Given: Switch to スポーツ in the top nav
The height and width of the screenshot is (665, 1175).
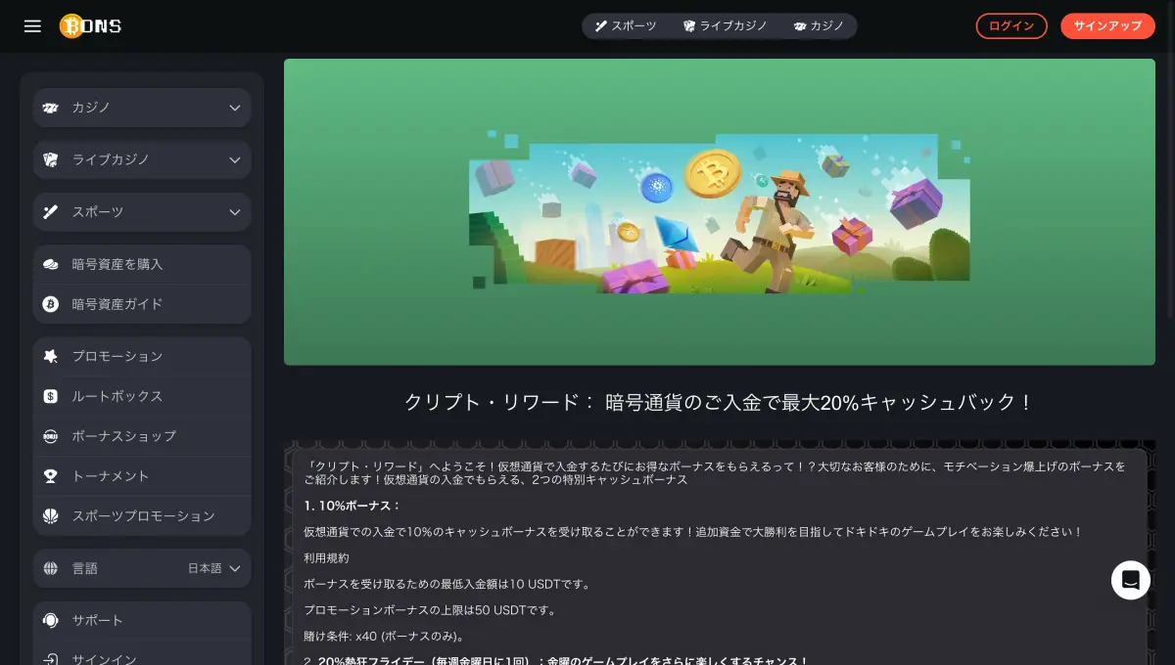Looking at the screenshot, I should (626, 26).
